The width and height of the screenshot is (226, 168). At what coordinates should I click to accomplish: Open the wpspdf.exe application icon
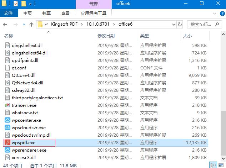(x=7, y=143)
